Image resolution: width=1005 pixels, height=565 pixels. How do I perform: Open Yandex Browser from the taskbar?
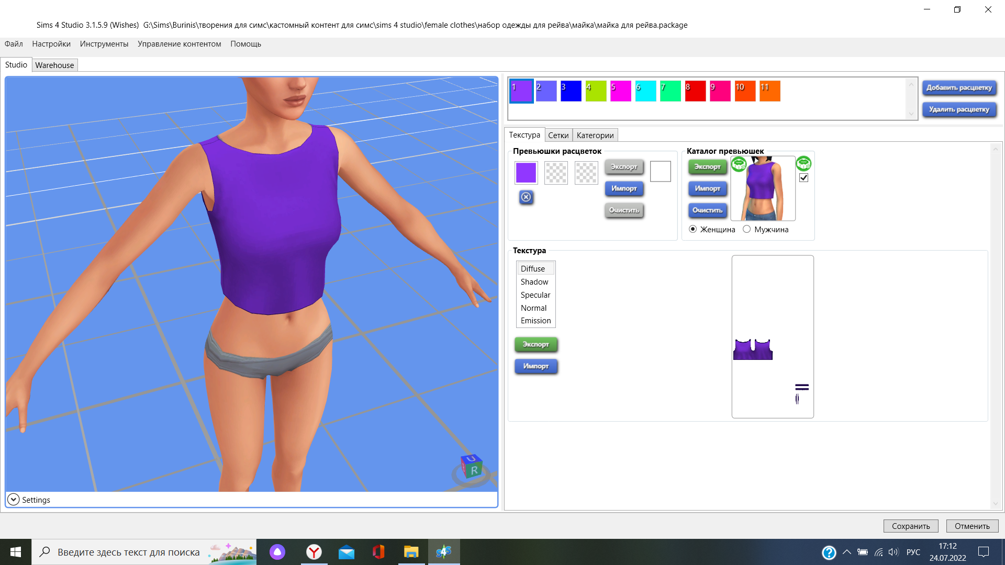[x=314, y=552]
